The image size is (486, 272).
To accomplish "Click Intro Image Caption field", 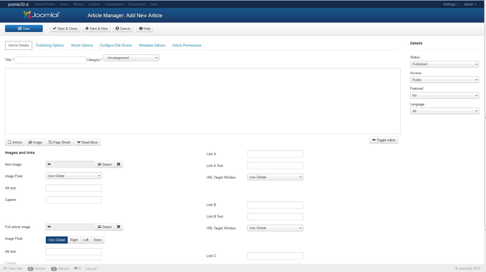I will (x=74, y=200).
